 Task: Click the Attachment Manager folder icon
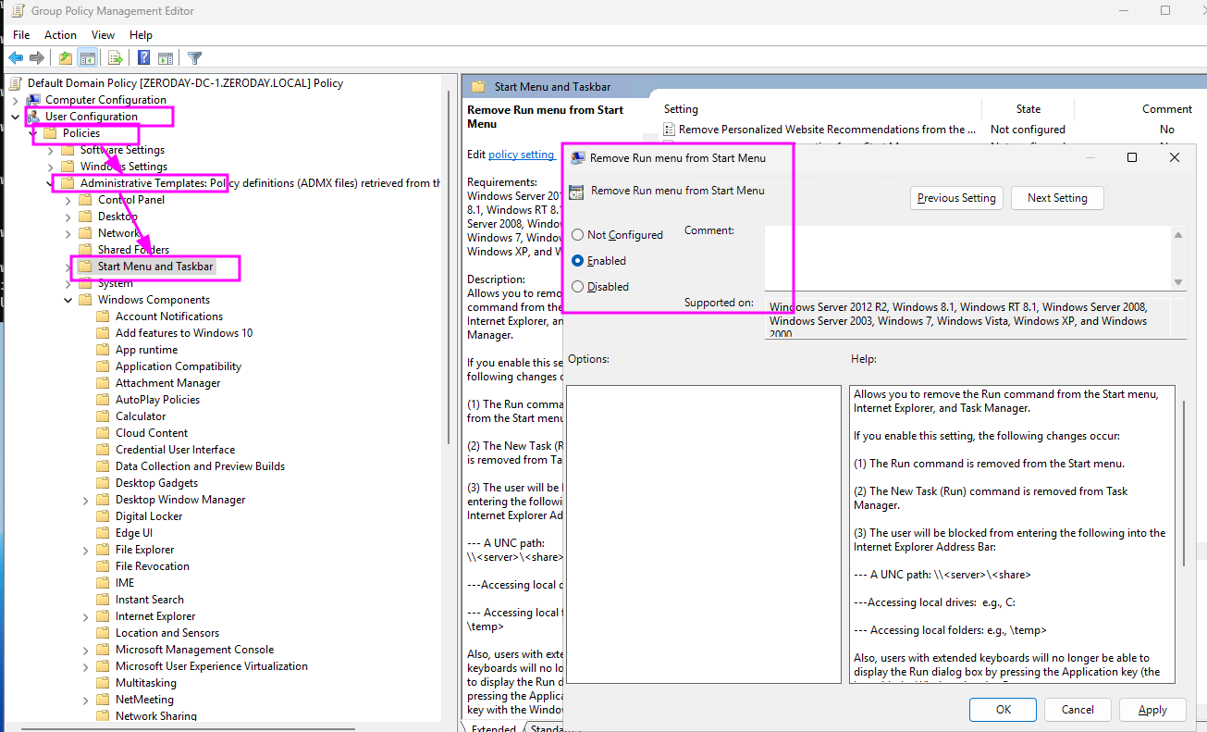[104, 383]
